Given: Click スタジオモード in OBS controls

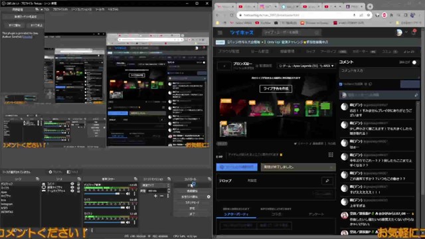Looking at the screenshot, I should (x=192, y=202).
